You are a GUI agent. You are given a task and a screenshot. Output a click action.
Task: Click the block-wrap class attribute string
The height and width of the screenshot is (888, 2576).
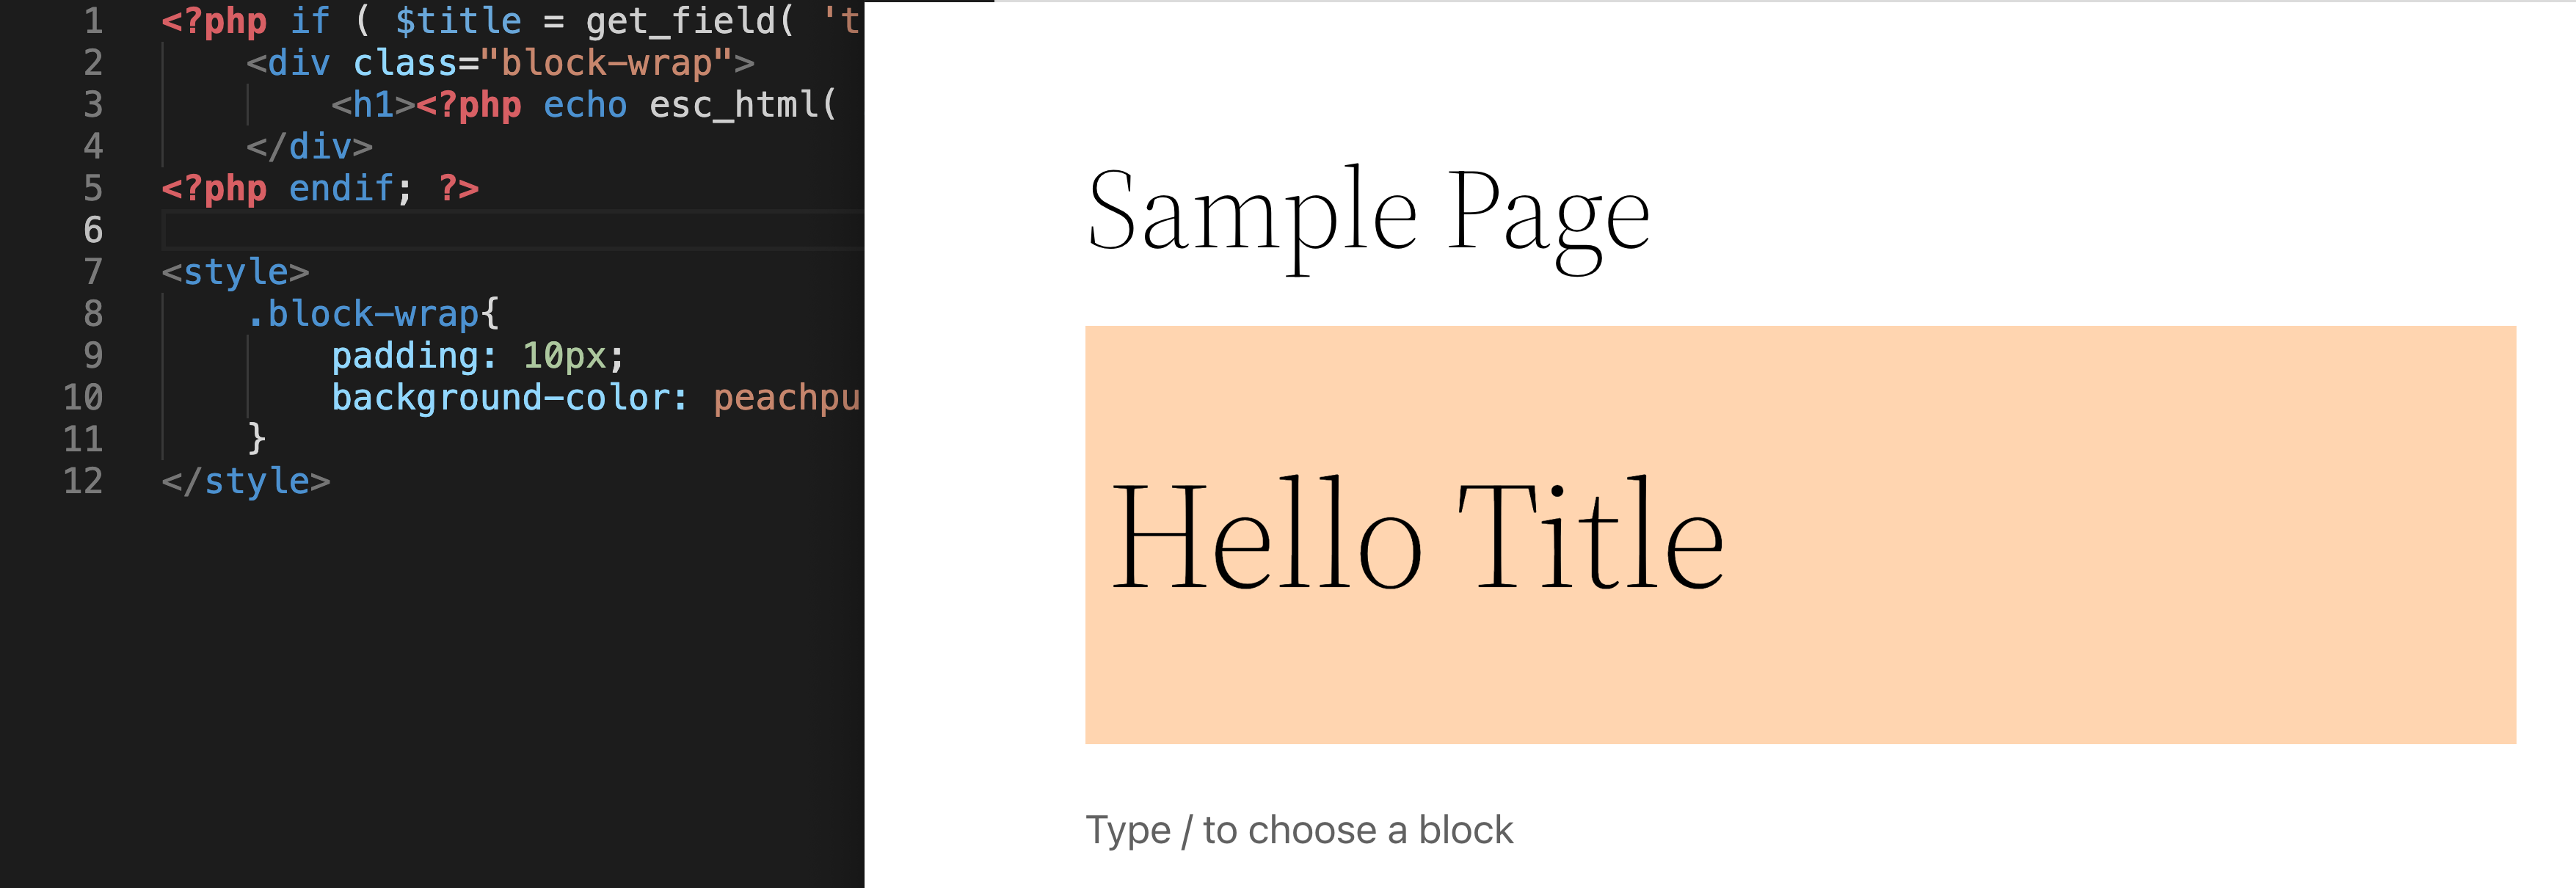click(607, 63)
